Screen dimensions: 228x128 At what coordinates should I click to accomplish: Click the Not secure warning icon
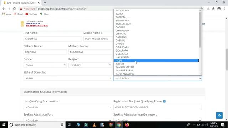(x=21, y=9)
